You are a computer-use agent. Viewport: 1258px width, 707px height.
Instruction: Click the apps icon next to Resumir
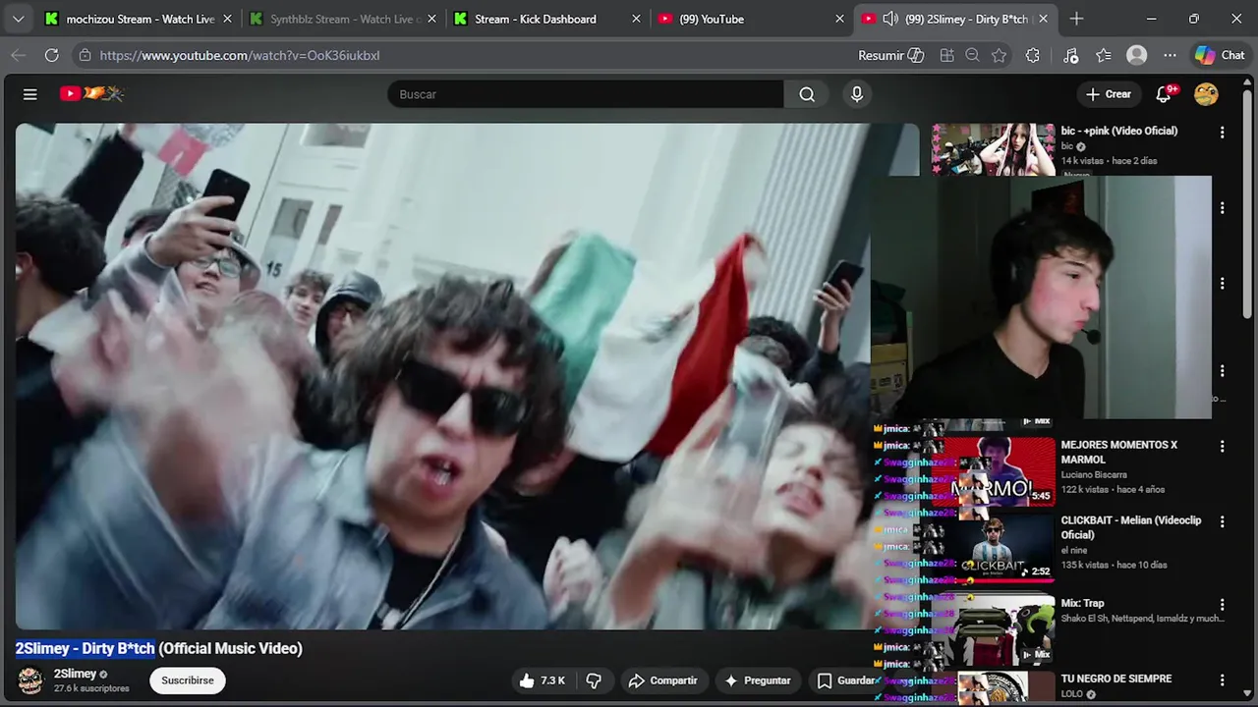(947, 55)
